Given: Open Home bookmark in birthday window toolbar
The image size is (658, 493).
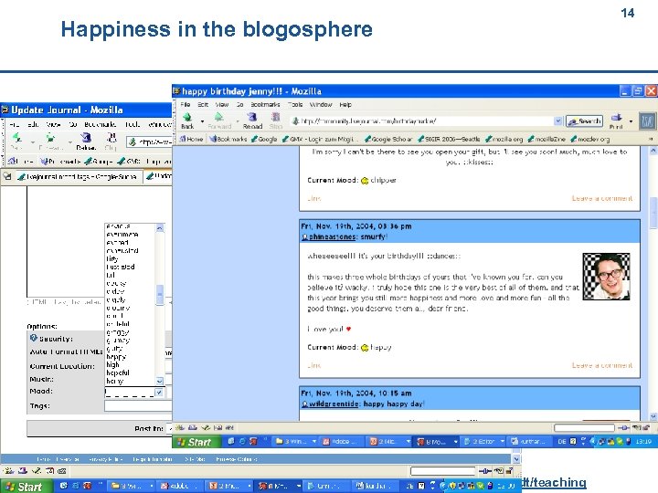Looking at the screenshot, I should click(191, 139).
